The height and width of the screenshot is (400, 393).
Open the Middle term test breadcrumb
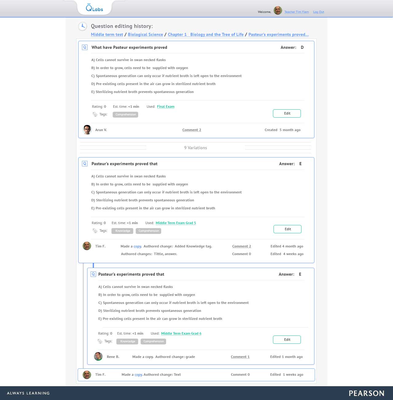107,34
